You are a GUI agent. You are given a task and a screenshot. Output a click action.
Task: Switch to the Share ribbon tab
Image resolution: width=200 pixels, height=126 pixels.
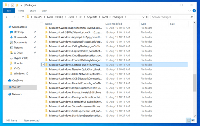tap(33, 11)
